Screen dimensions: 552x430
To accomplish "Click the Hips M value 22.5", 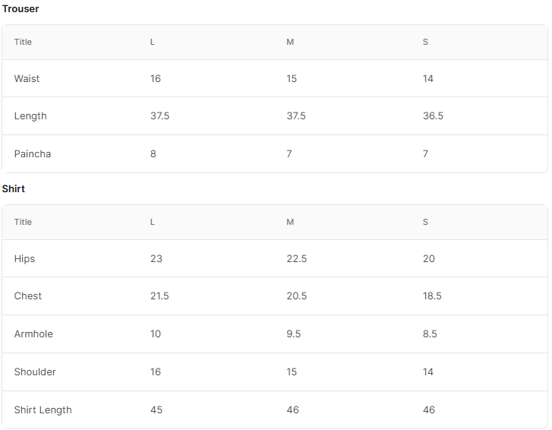I will 297,258.
